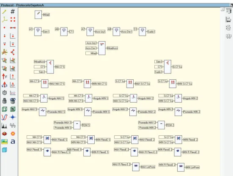
Task: Click the hash number symbol tool
Action: click(13, 11)
